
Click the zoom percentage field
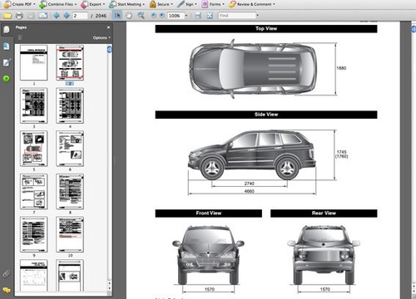pos(176,16)
